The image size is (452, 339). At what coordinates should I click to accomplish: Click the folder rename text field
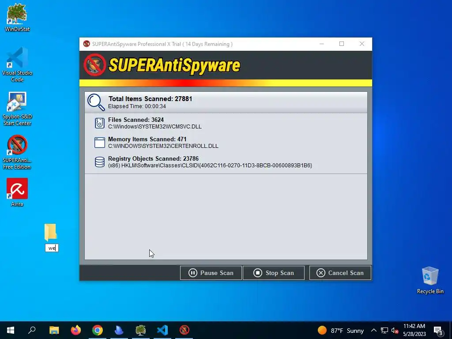(52, 248)
